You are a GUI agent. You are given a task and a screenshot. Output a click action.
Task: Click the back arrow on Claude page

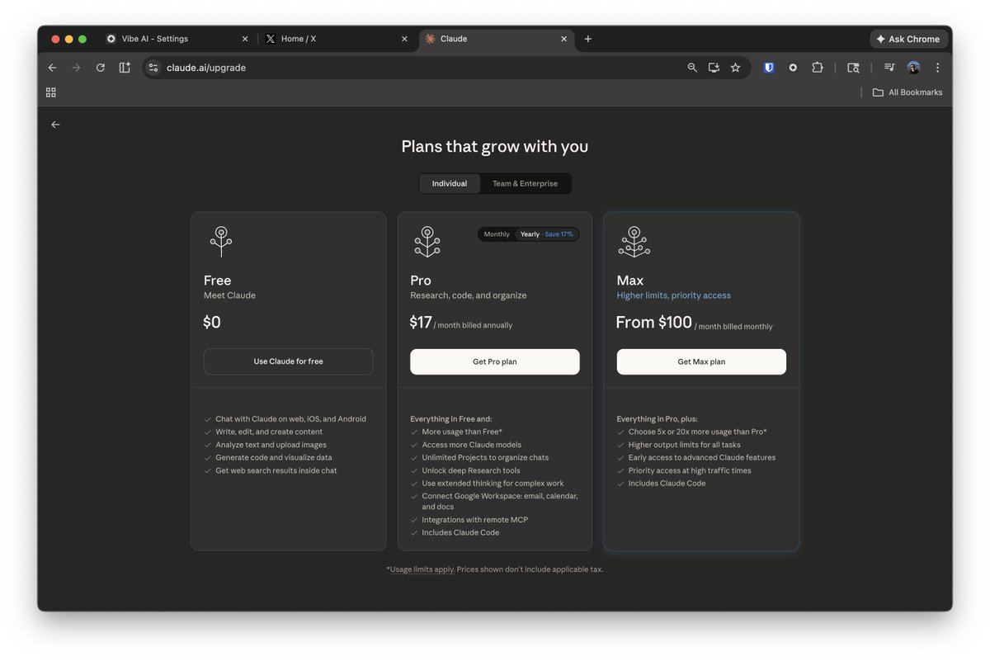tap(55, 125)
